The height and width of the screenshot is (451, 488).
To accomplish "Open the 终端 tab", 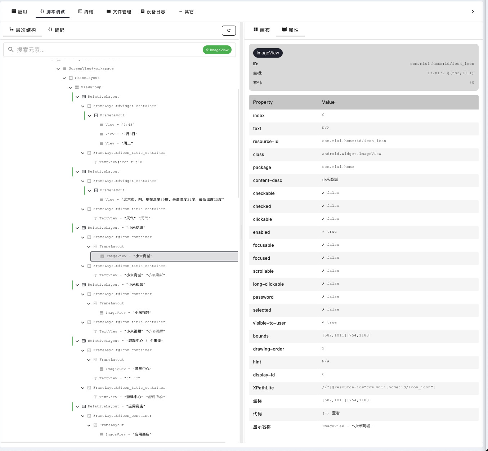I will tap(86, 12).
